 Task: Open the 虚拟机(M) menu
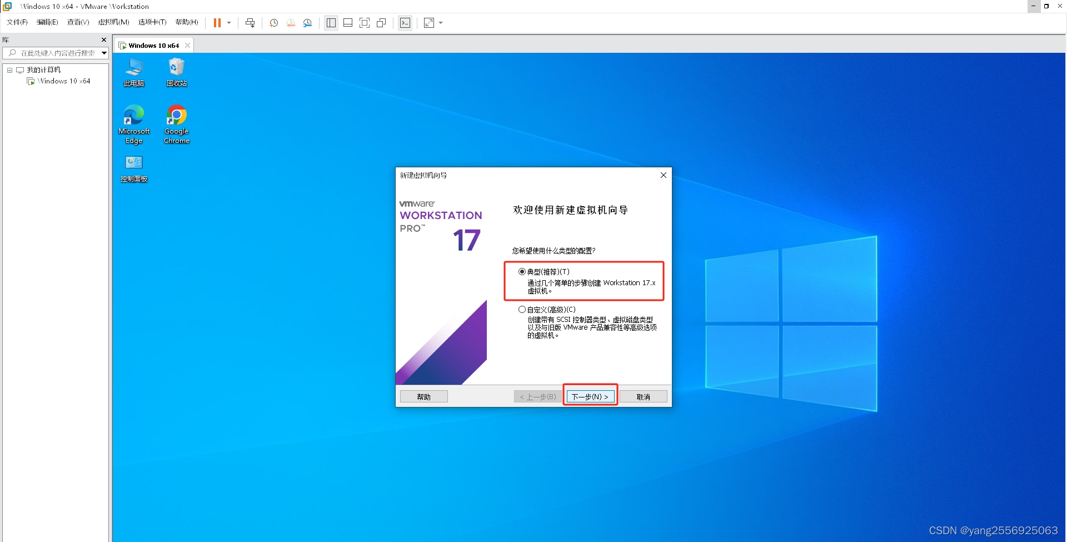[113, 22]
